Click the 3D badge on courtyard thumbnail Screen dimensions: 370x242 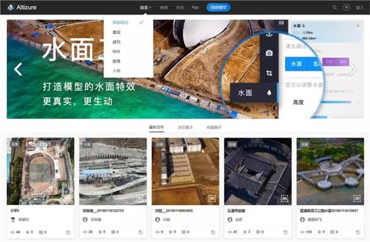tap(284, 198)
